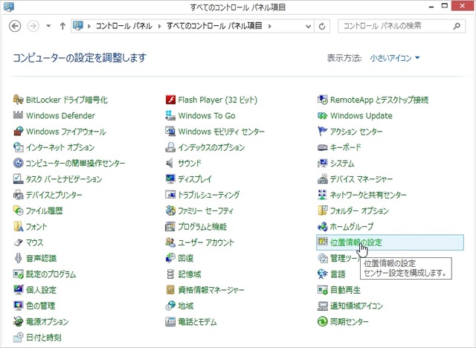Open the 電源オプション icon
Viewport: 476px width, 348px height.
pyautogui.click(x=18, y=321)
